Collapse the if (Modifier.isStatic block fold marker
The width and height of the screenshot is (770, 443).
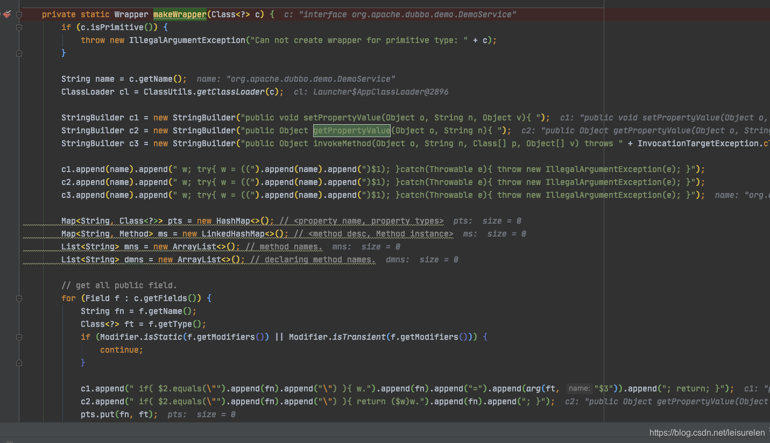click(x=19, y=337)
